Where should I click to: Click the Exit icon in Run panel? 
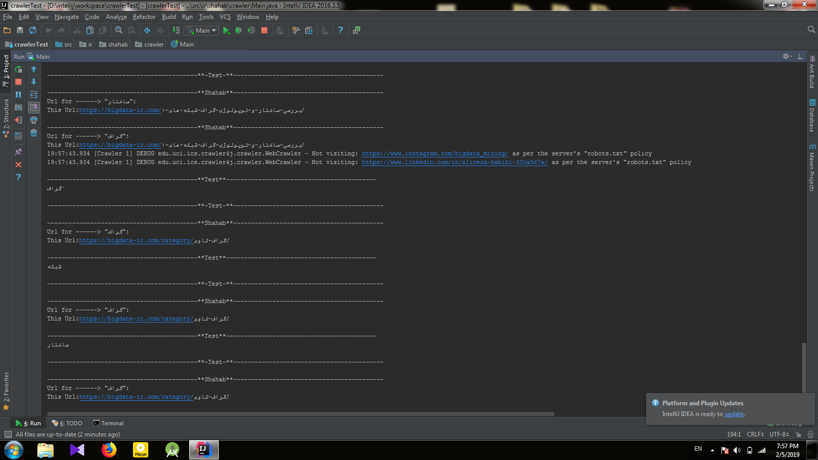coord(18,120)
